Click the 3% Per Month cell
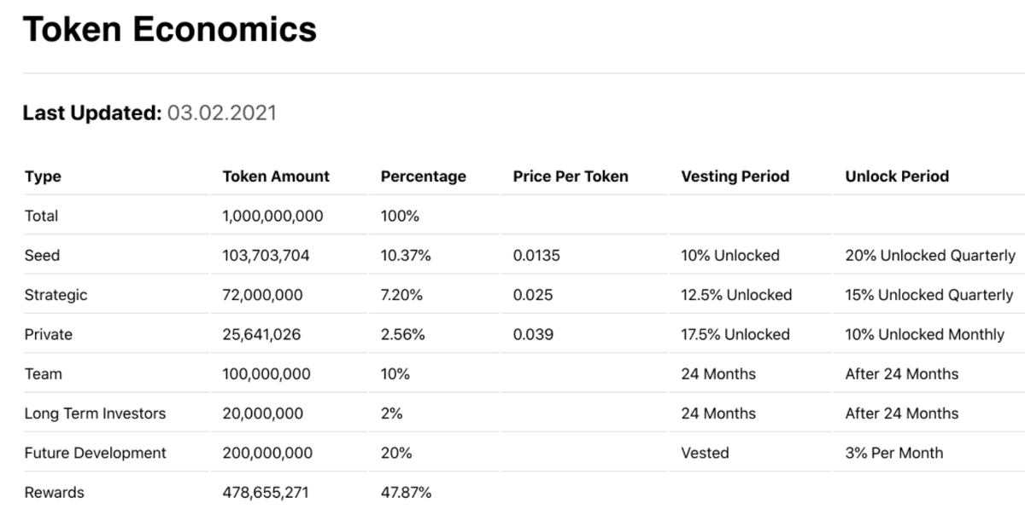The width and height of the screenshot is (1025, 509). point(894,453)
